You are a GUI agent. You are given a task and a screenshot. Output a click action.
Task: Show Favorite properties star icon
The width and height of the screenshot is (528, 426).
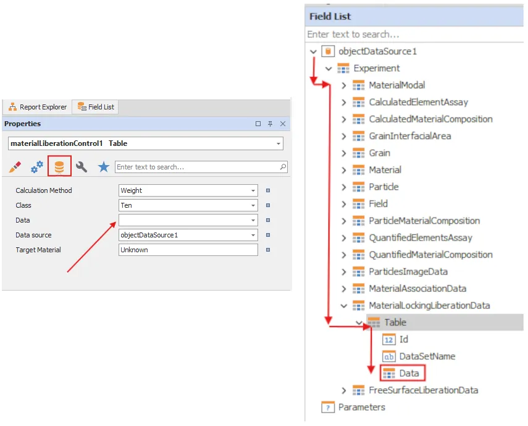(104, 166)
